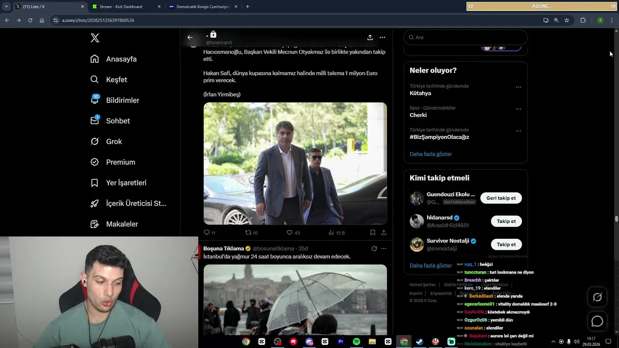Open photo of man in gray suit

[x=295, y=163]
